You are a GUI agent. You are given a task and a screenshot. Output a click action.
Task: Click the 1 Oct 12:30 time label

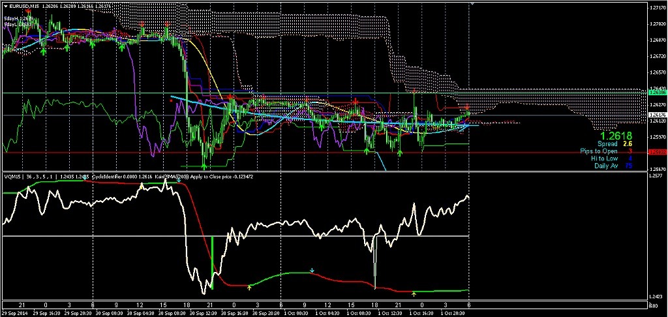390,312
